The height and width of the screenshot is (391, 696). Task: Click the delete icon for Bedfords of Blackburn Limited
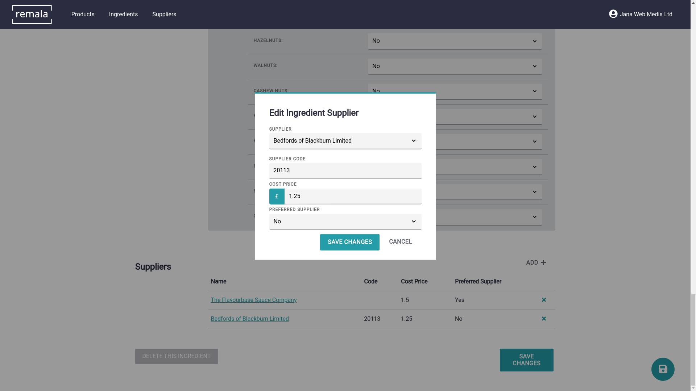pyautogui.click(x=544, y=319)
